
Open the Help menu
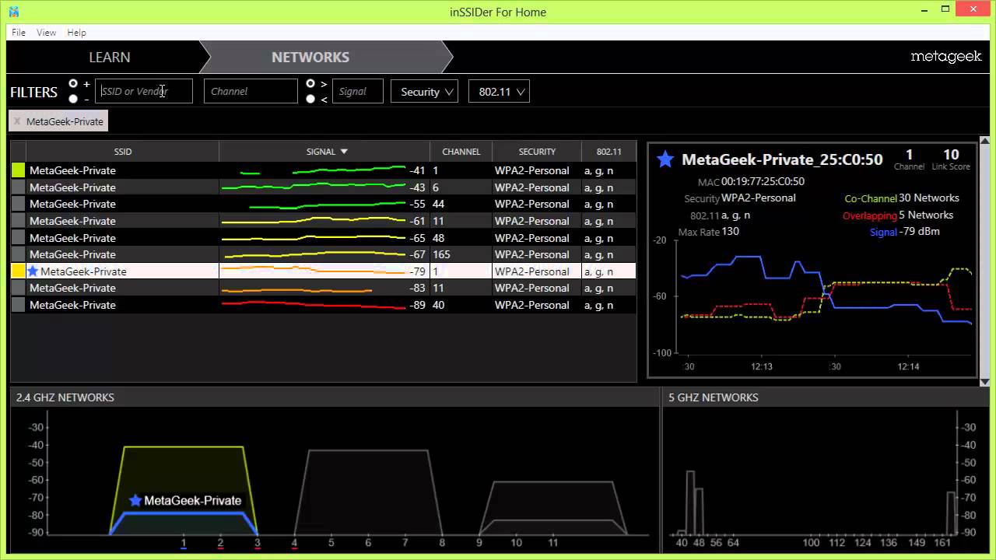pos(76,33)
